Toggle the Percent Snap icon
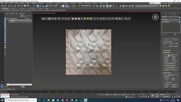This screenshot has height=102, width=181. pos(73,6)
